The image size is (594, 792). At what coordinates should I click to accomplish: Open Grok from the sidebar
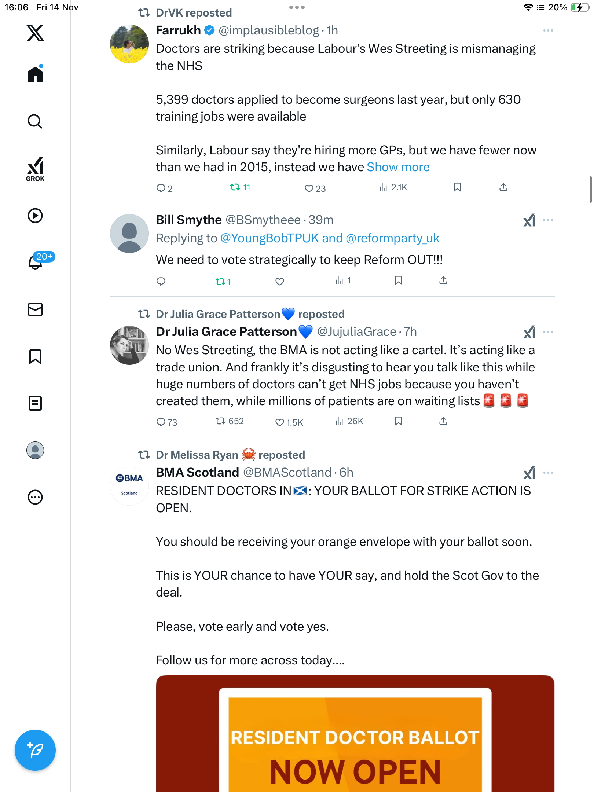tap(35, 169)
